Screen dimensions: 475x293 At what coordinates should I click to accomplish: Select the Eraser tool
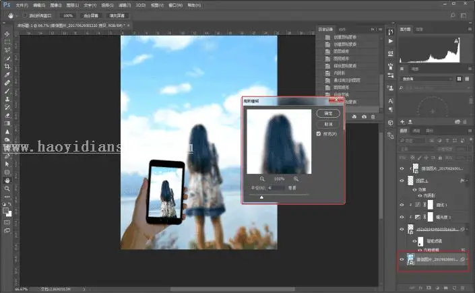pyautogui.click(x=7, y=115)
